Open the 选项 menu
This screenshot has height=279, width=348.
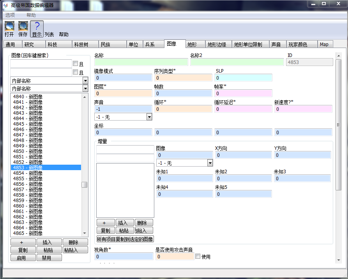[x=10, y=15]
